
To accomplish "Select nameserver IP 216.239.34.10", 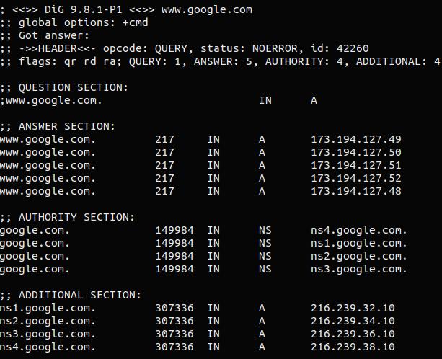I will click(x=353, y=321).
